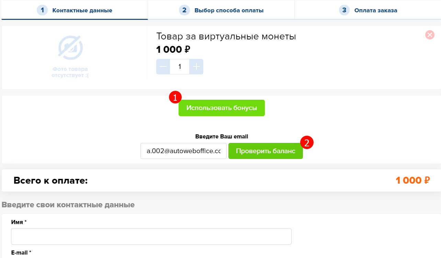Focus the Имя text field
This screenshot has width=441, height=258.
click(x=151, y=236)
